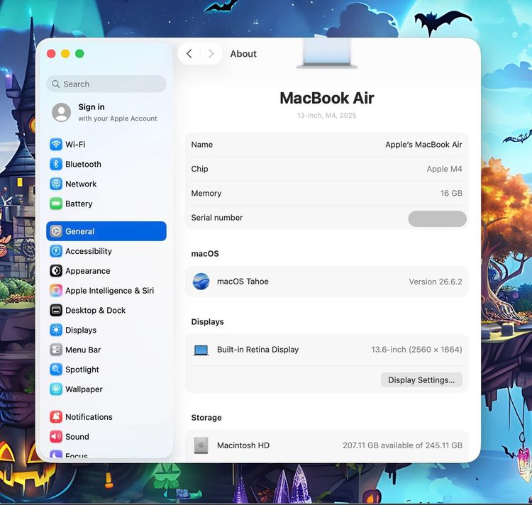Click the 16 GB memory value
Screen dimensions: 532x505
pos(451,194)
